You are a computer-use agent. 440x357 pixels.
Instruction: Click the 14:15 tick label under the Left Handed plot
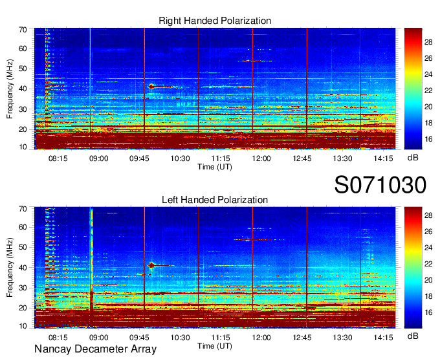pyautogui.click(x=383, y=338)
